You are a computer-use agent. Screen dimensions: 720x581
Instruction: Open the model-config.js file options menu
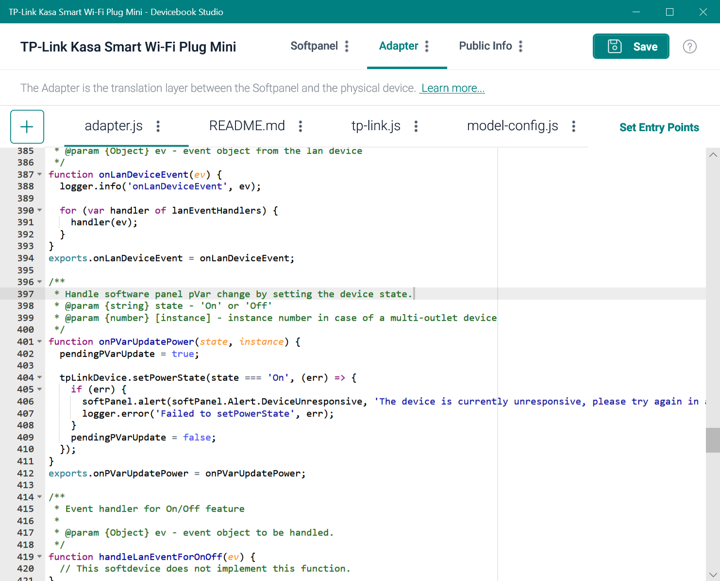click(574, 126)
